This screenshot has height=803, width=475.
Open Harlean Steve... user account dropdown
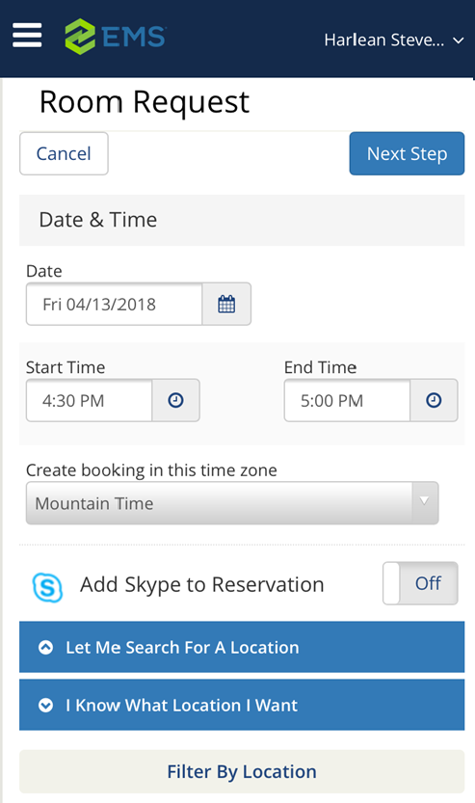[394, 40]
